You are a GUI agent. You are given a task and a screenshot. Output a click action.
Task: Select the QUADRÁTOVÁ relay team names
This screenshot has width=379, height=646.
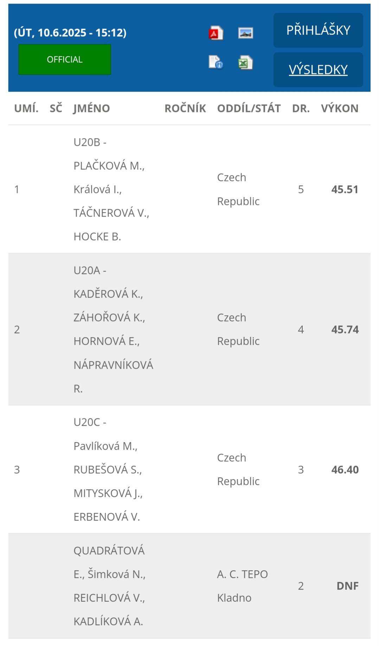tap(110, 586)
